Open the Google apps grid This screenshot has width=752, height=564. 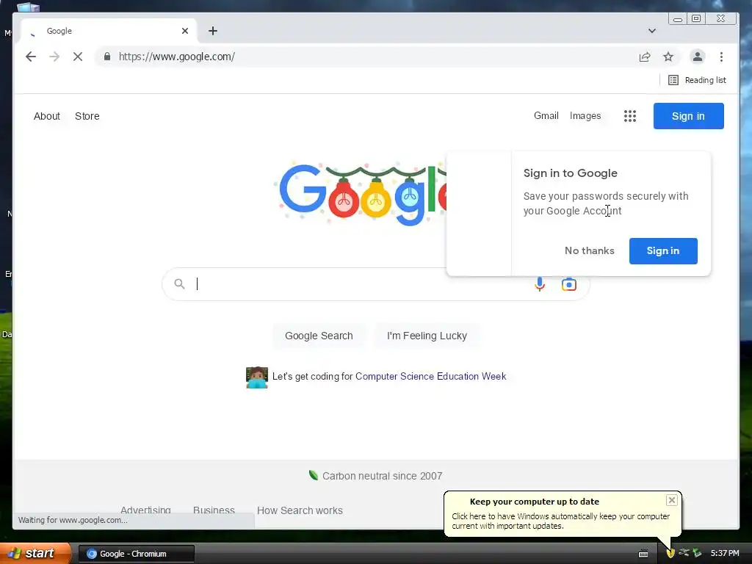(x=629, y=116)
